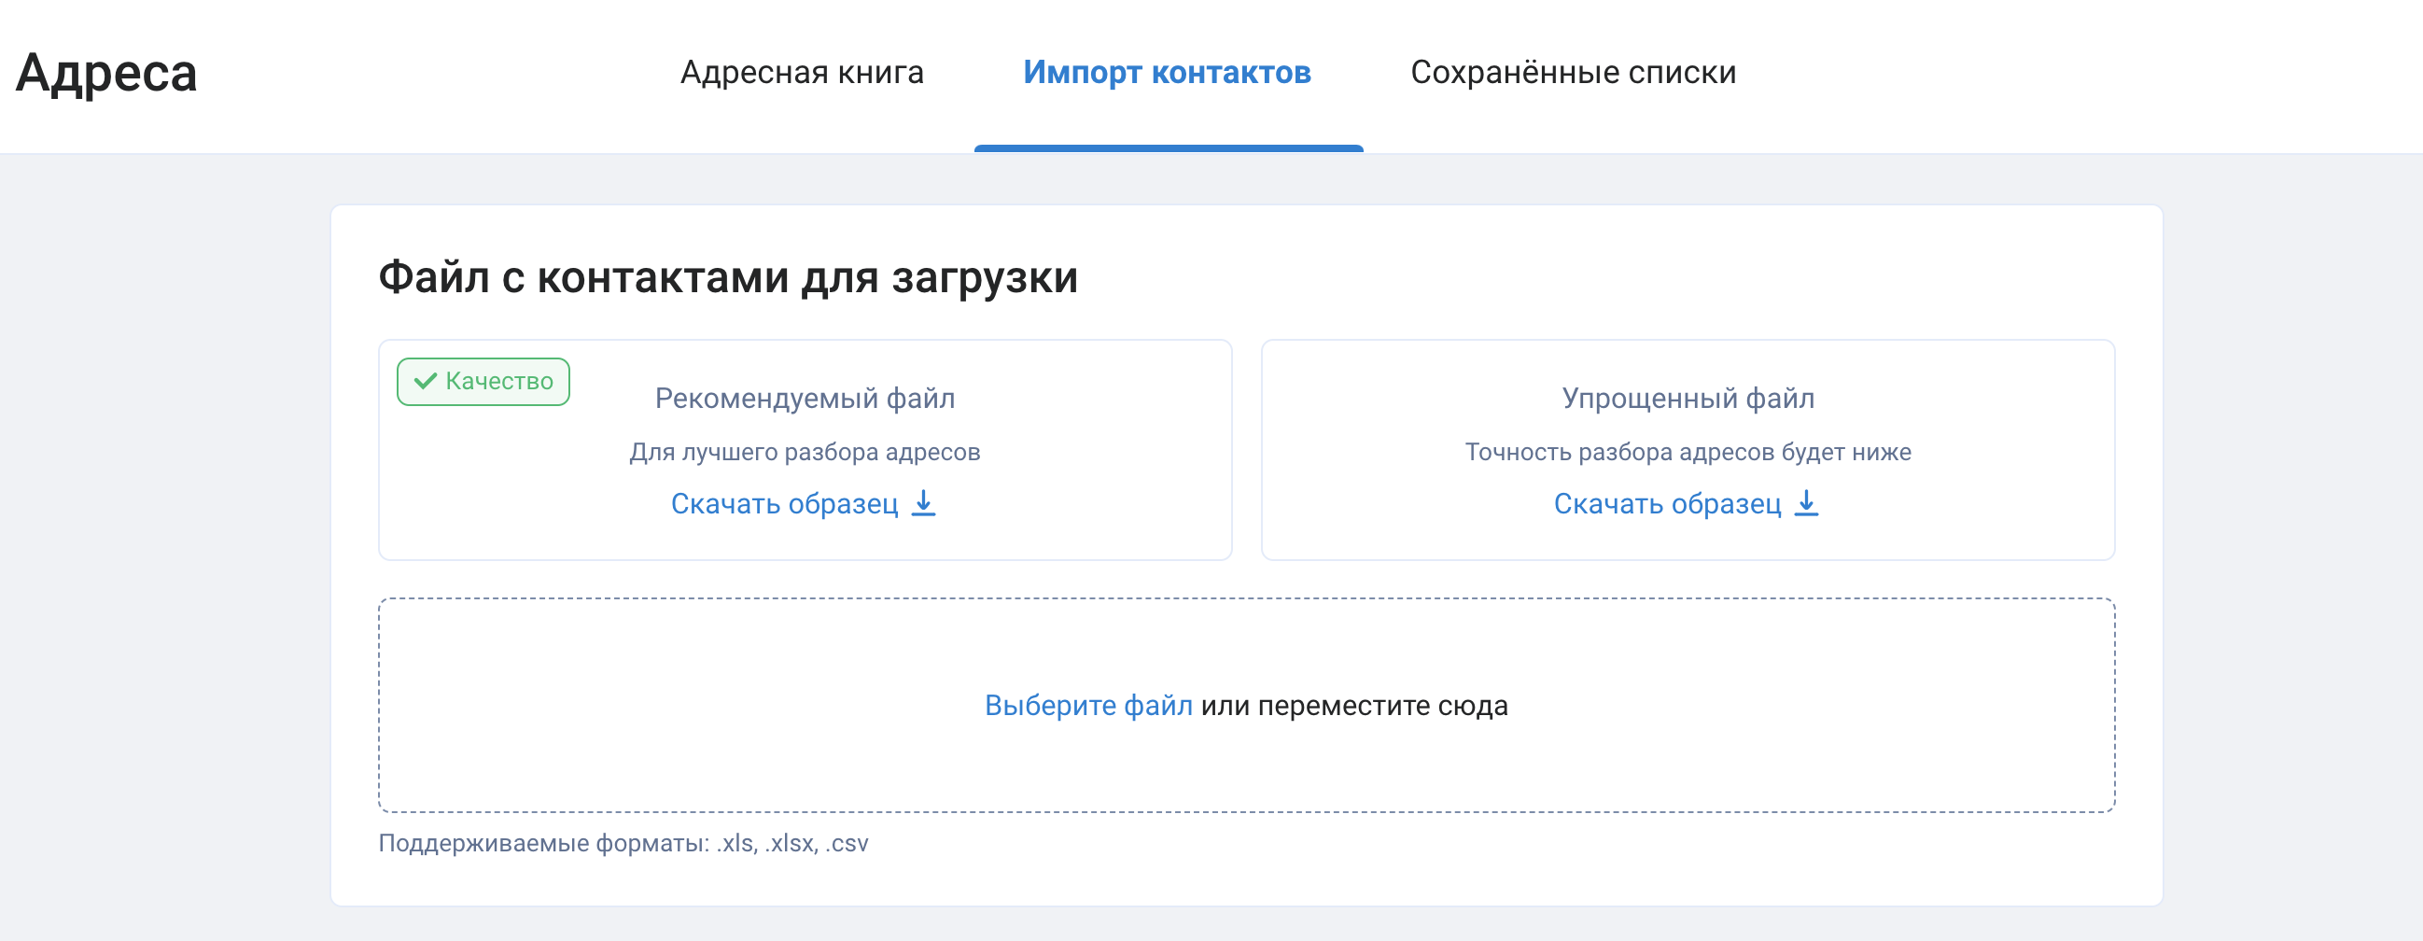This screenshot has width=2423, height=941.
Task: Click Выберите файл link
Action: pyautogui.click(x=1088, y=705)
